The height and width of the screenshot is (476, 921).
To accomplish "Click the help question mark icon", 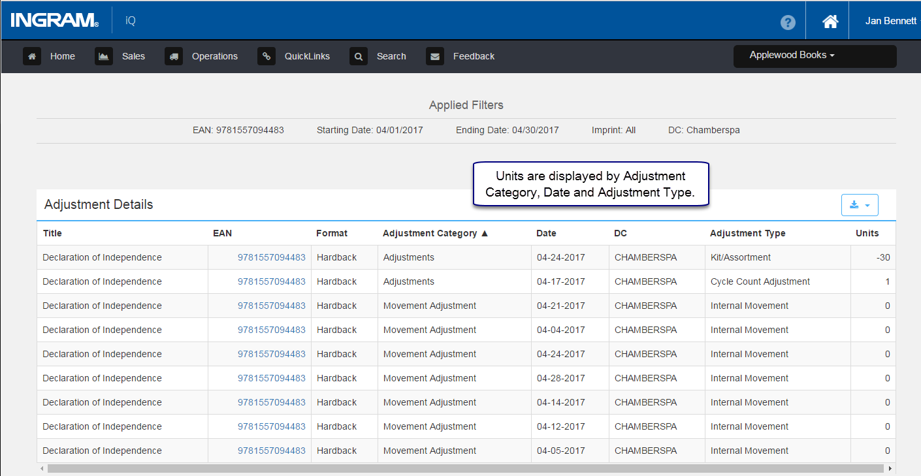I will click(x=788, y=22).
